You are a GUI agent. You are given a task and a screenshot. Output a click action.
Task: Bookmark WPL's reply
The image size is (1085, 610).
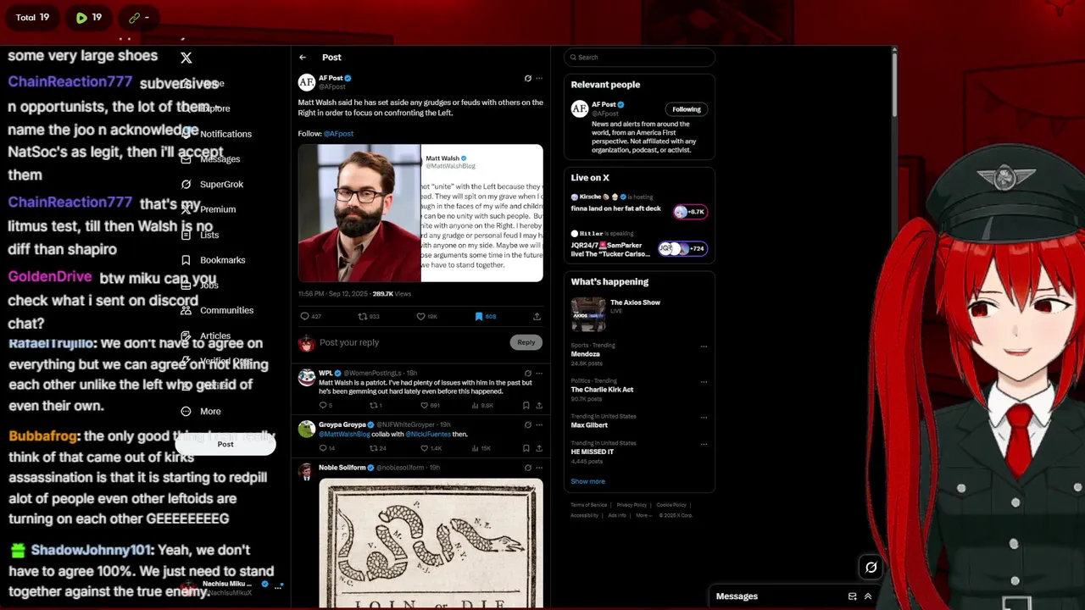(x=526, y=406)
